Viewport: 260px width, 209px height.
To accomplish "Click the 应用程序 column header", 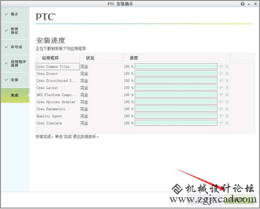I will tap(58, 58).
